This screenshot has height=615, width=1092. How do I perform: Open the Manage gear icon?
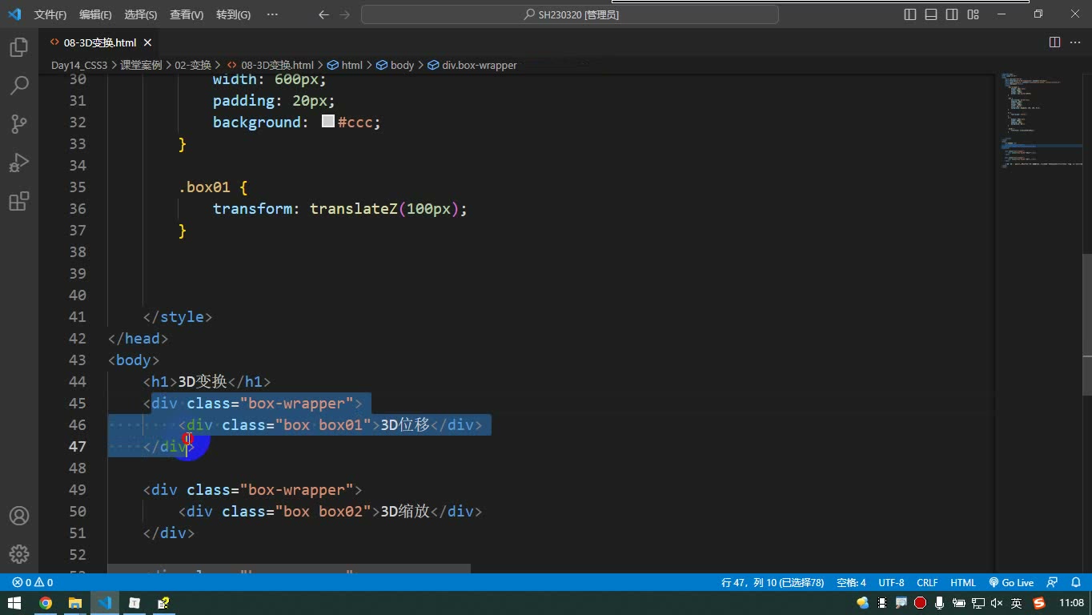19,554
